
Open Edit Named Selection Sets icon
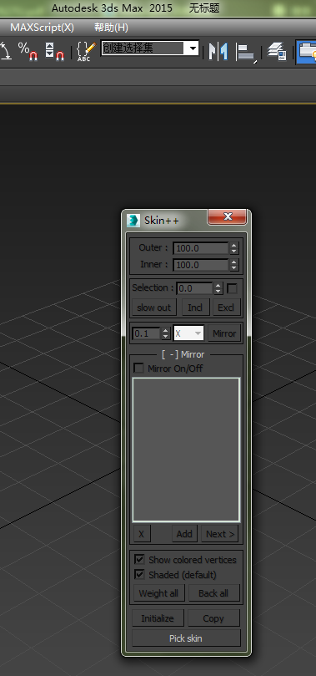86,51
